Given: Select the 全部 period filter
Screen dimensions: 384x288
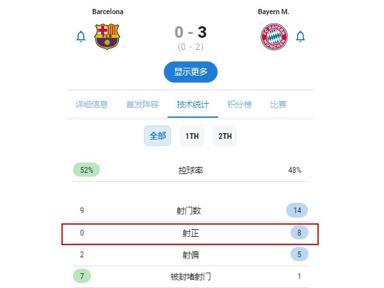Looking at the screenshot, I should pyautogui.click(x=157, y=136).
